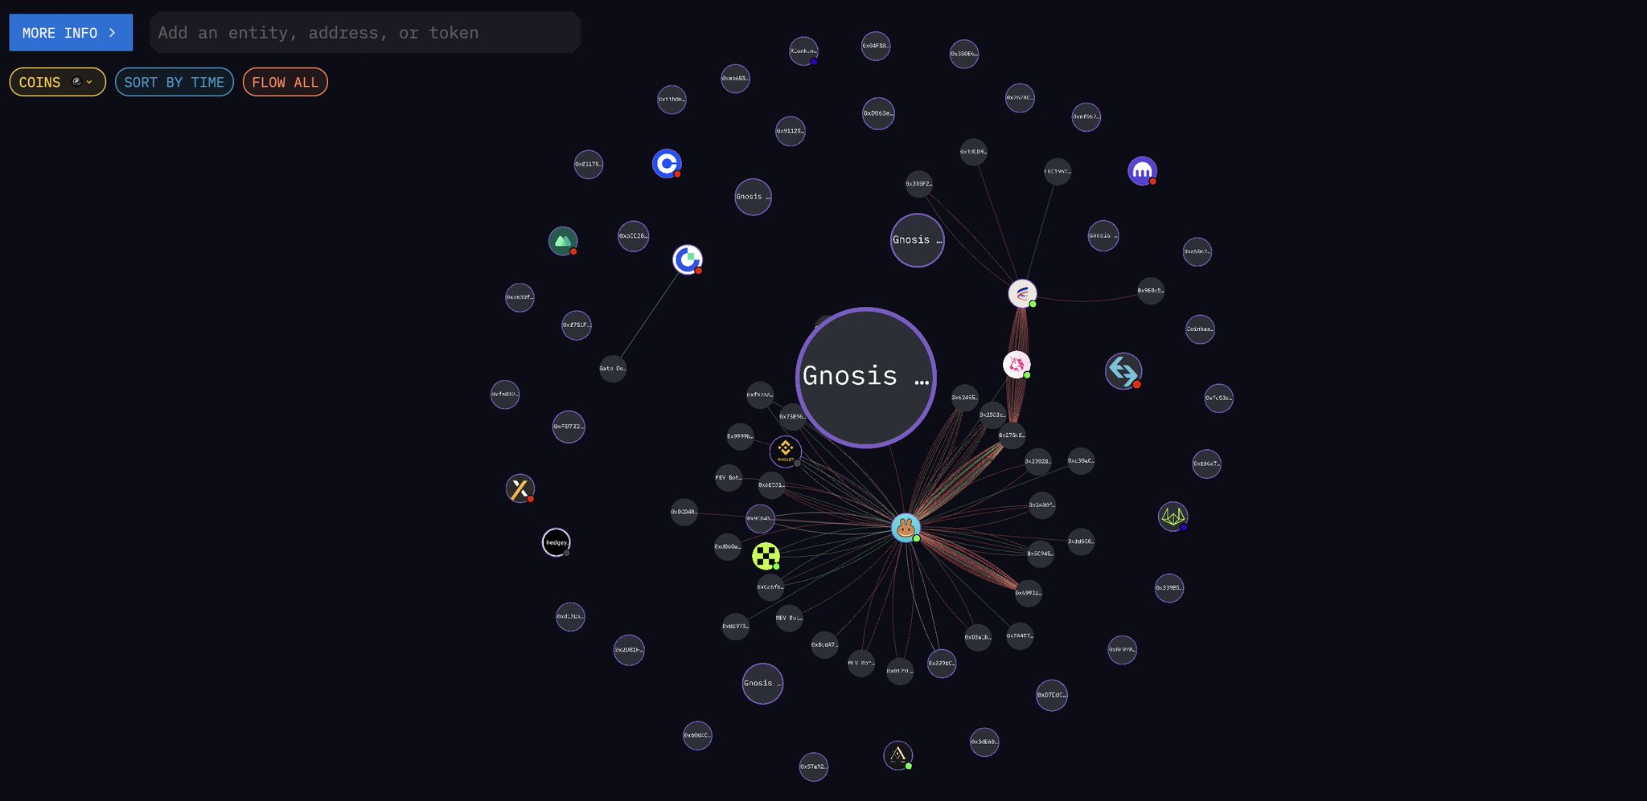Click address node 0xf751F
The image size is (1647, 801).
[576, 325]
